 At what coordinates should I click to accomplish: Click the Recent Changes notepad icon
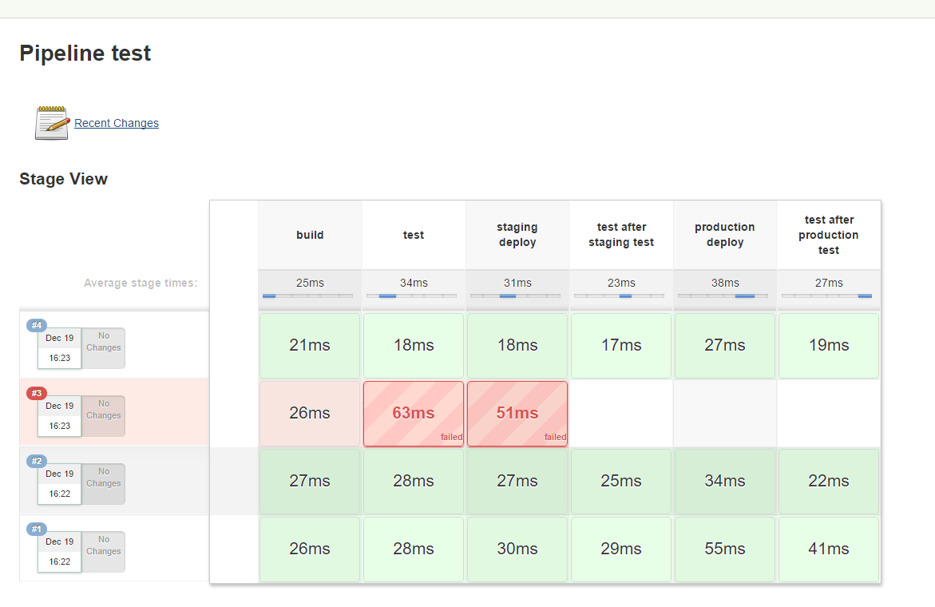coord(52,123)
